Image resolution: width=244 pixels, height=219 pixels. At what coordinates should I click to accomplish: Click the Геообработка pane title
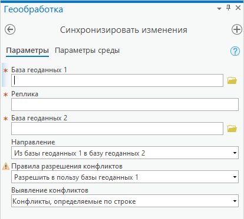(x=34, y=9)
